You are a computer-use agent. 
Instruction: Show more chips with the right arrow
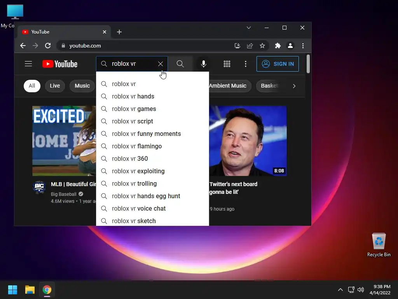click(x=294, y=86)
